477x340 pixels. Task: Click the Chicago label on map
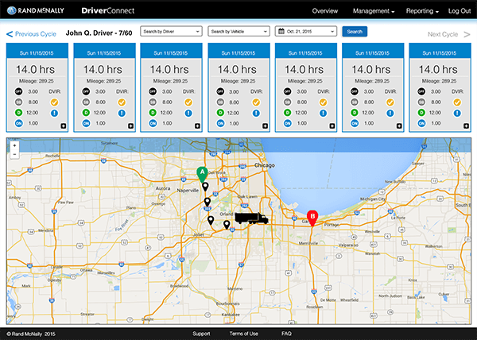265,165
